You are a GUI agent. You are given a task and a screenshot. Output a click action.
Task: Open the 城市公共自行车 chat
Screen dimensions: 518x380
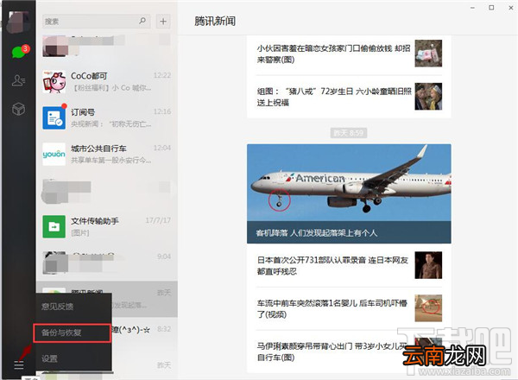[x=107, y=154]
